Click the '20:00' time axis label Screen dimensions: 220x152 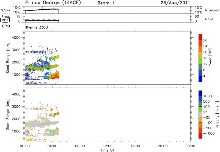click(x=163, y=146)
